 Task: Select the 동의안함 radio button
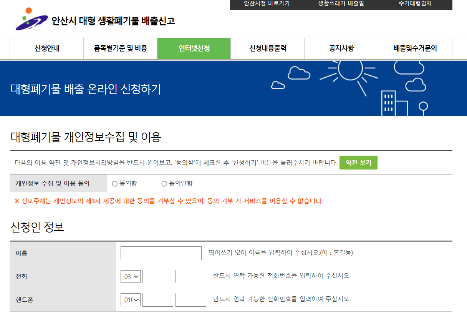[x=164, y=183]
